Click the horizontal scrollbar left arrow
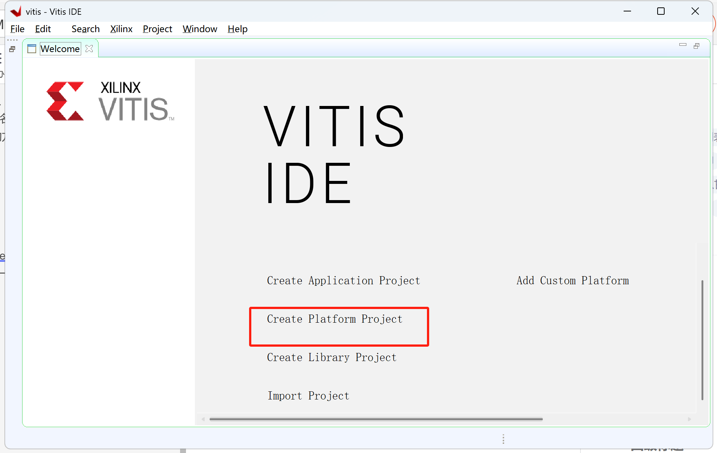The height and width of the screenshot is (453, 717). (203, 419)
